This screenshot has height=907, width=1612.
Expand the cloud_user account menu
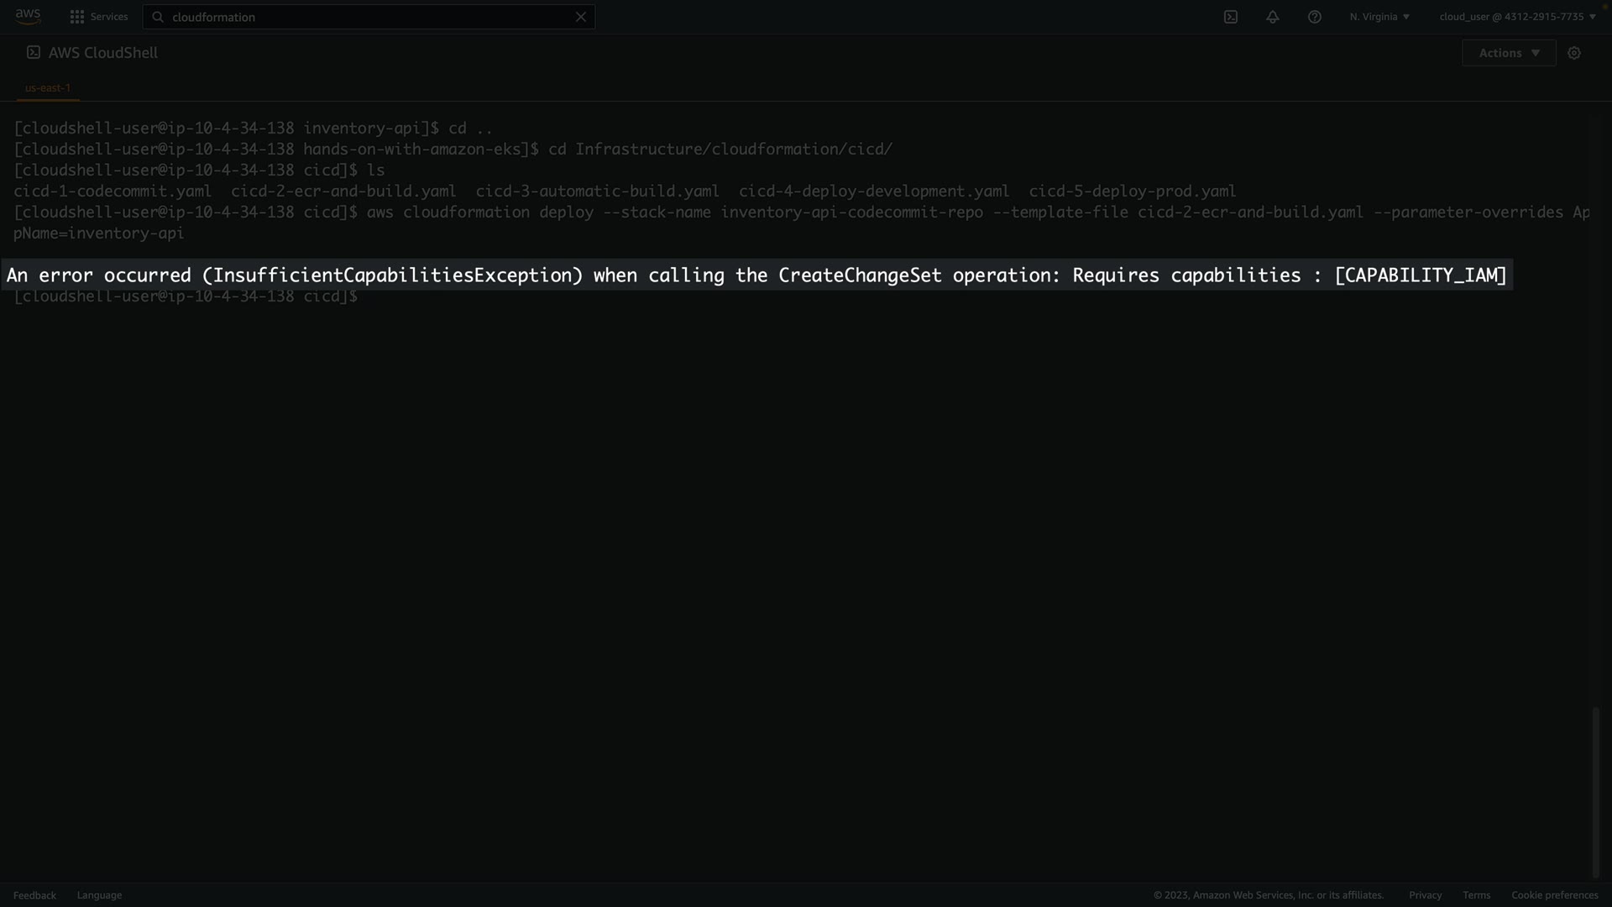coord(1517,17)
